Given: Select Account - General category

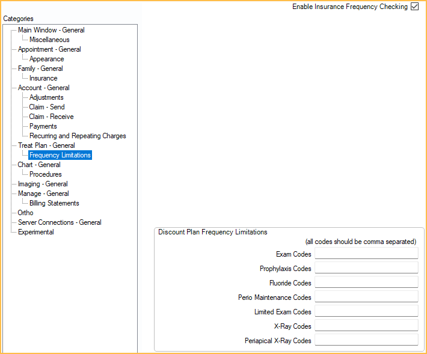Looking at the screenshot, I should pos(43,88).
